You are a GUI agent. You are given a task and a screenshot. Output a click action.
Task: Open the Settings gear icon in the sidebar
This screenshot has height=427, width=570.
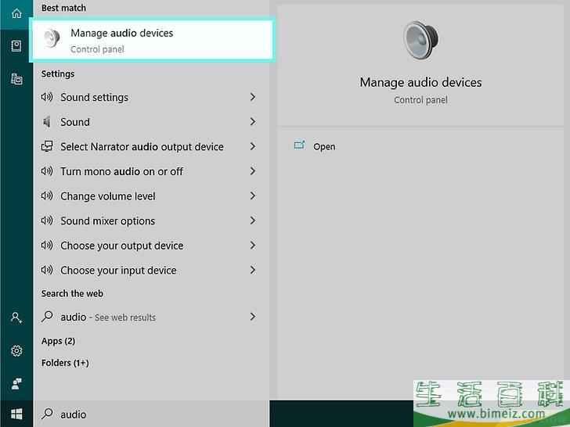[16, 351]
